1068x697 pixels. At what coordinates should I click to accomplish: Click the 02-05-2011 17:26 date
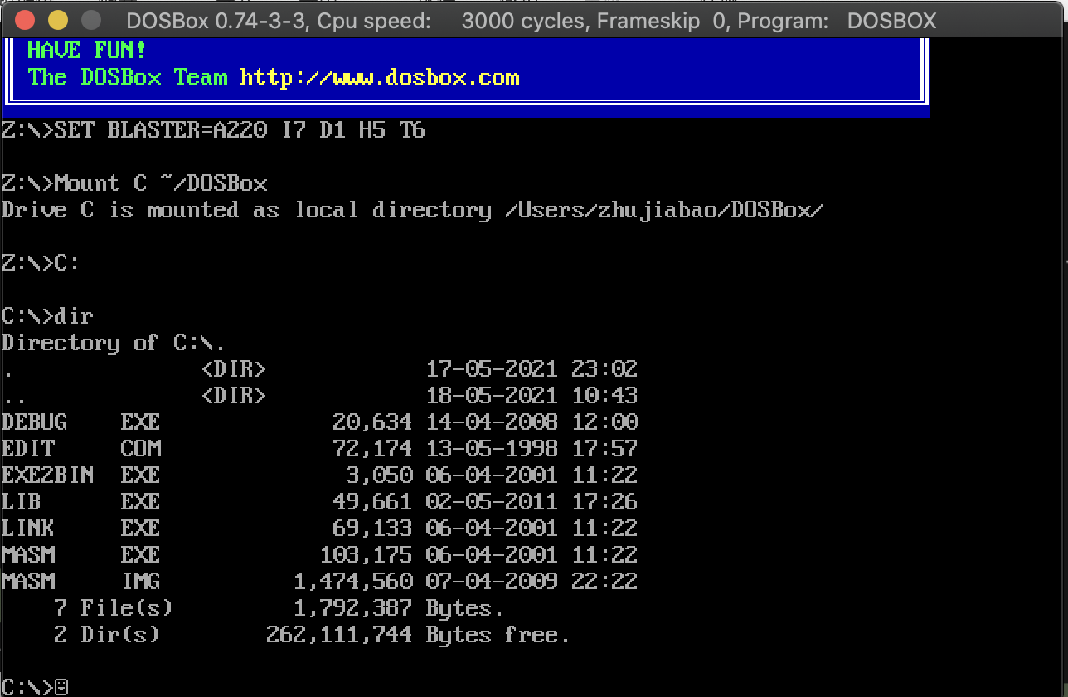click(532, 501)
